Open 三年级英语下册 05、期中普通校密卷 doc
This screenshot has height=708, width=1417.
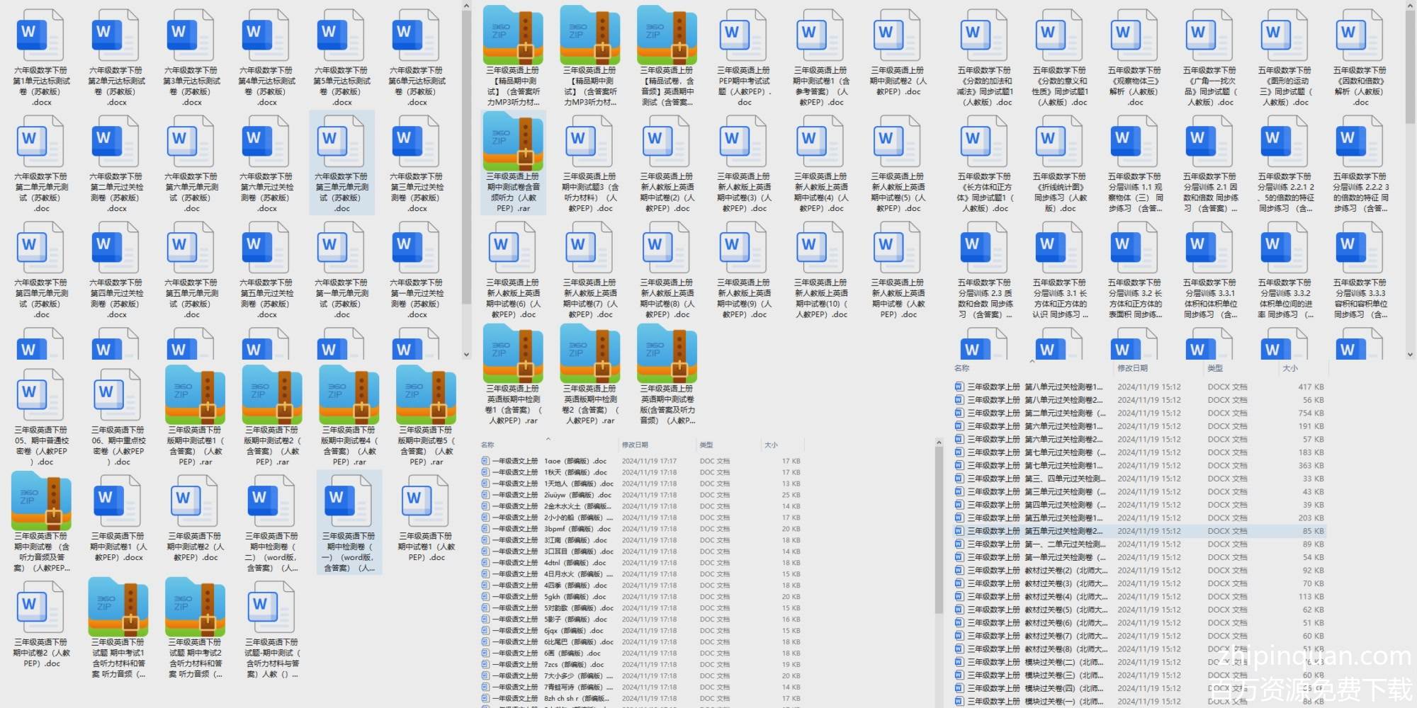(41, 396)
